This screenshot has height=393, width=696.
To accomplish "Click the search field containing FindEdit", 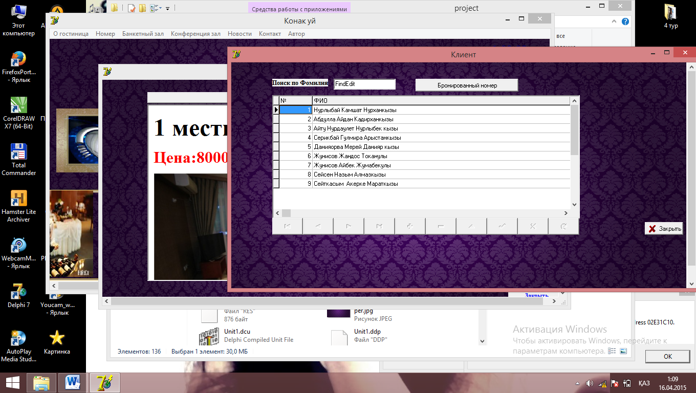I will (364, 84).
